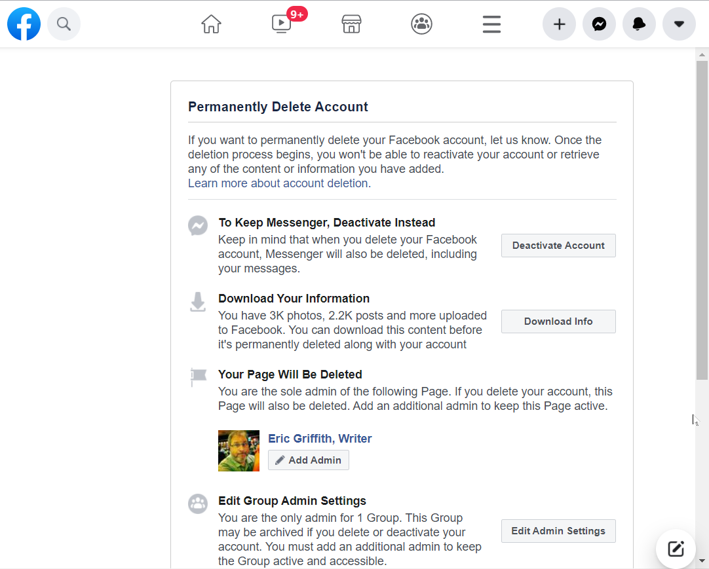Open the Eric Griffith, Writer page link
Screen dimensions: 709x569
coord(320,439)
